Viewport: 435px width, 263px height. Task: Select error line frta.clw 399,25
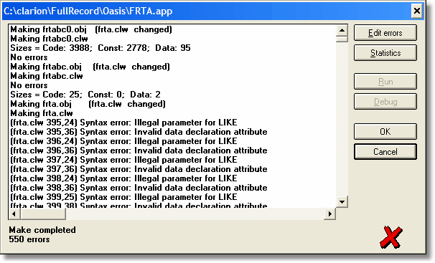point(123,197)
